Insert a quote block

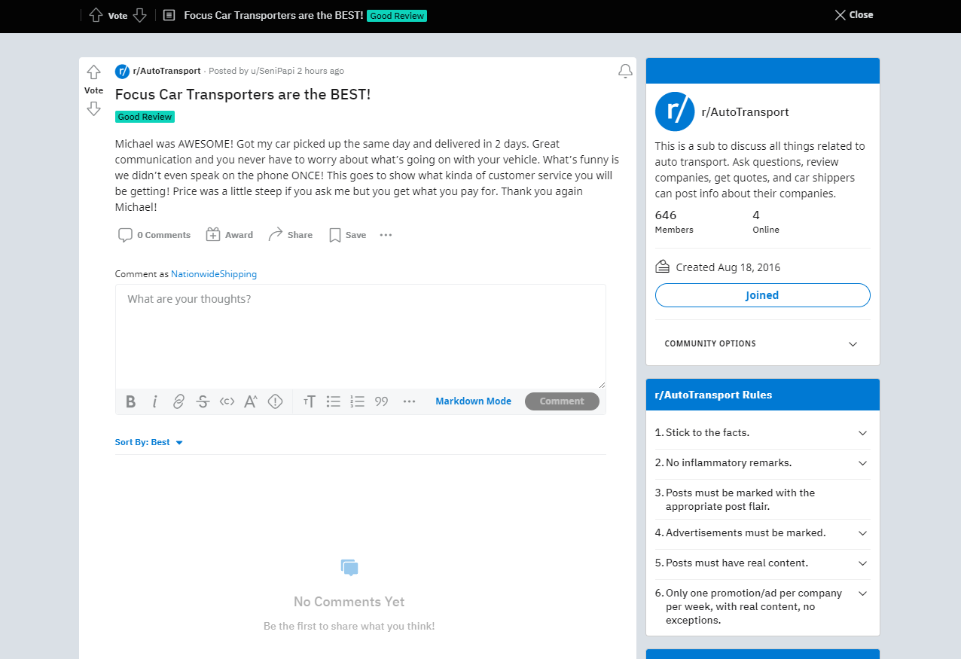click(x=382, y=401)
